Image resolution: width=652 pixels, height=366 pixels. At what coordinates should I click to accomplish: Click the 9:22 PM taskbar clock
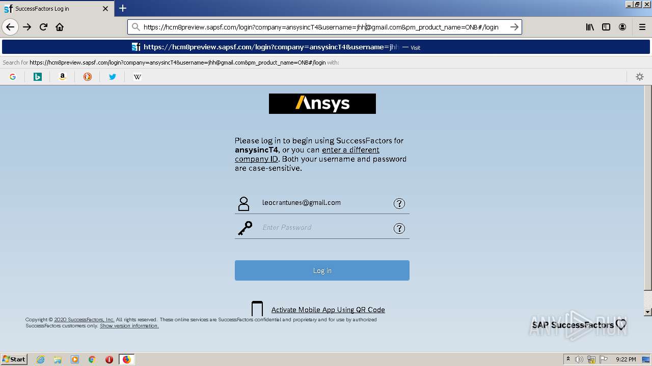pyautogui.click(x=626, y=359)
